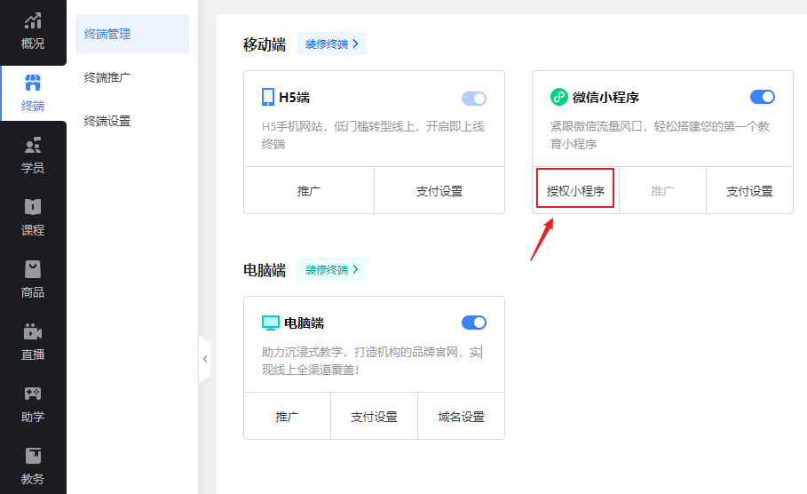This screenshot has height=494, width=807.
Task: Open the 教务 sidebar icon
Action: [x=33, y=457]
